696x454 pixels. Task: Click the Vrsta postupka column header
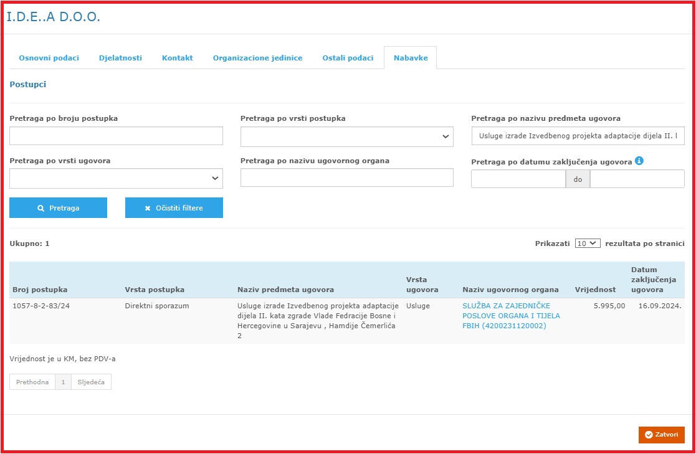[155, 290]
